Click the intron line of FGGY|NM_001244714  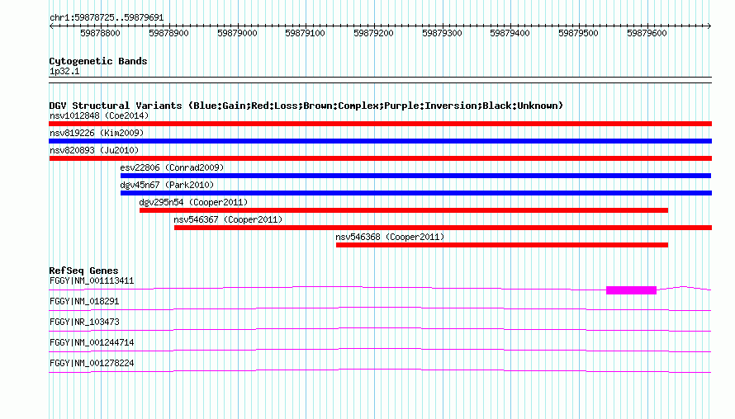(x=380, y=351)
